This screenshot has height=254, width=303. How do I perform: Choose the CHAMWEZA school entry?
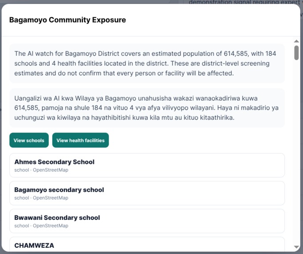point(147,244)
